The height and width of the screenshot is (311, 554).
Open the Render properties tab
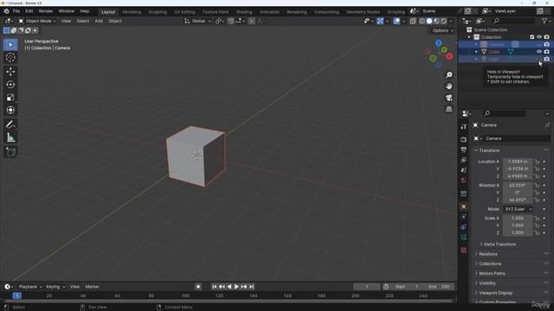pyautogui.click(x=464, y=140)
